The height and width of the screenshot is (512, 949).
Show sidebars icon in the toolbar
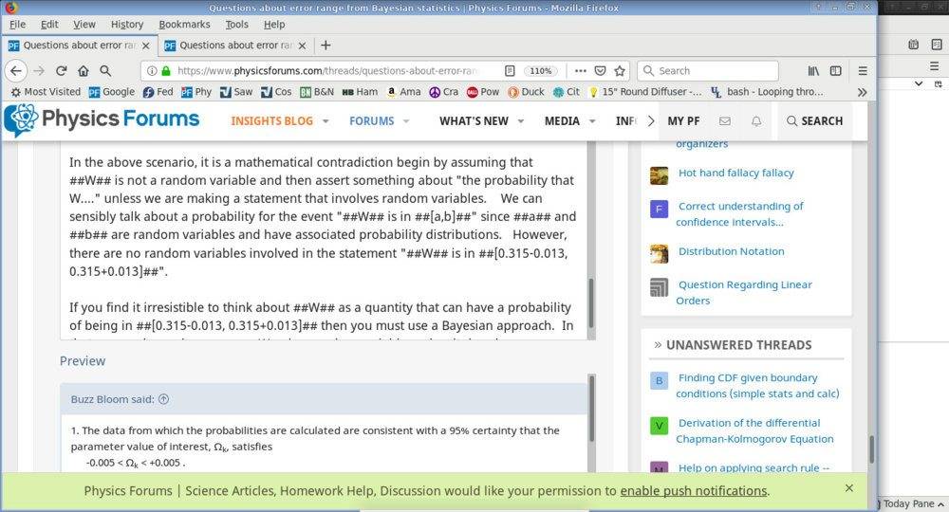pos(836,71)
